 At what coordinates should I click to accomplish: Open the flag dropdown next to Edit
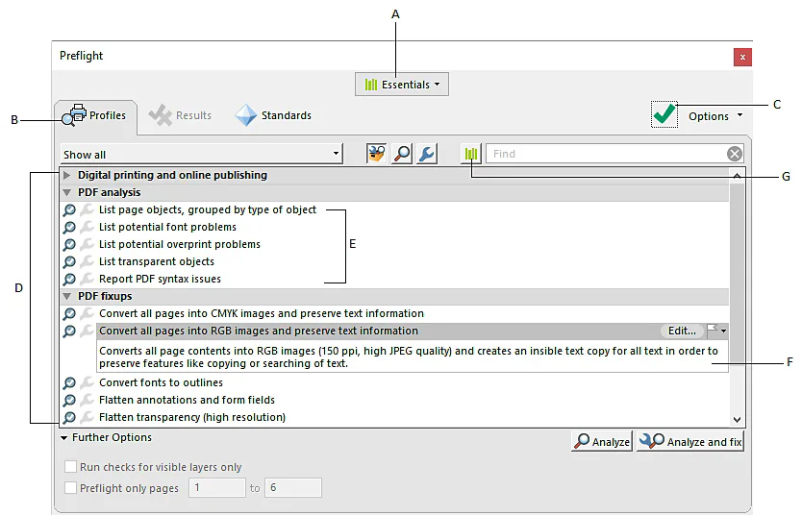[717, 331]
